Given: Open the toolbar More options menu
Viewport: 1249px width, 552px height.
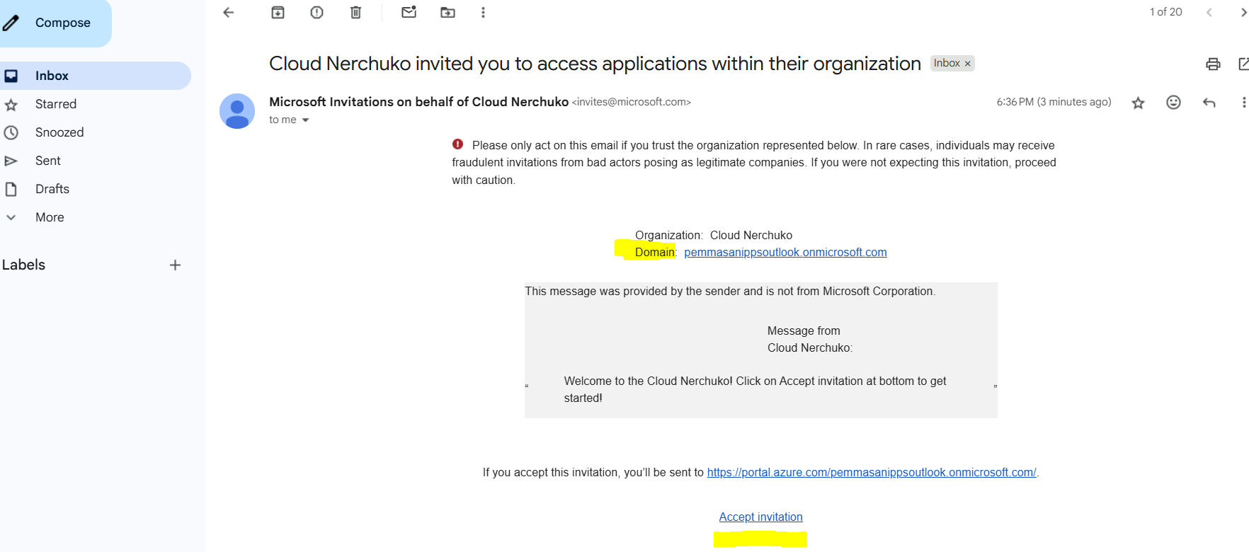Looking at the screenshot, I should (483, 12).
